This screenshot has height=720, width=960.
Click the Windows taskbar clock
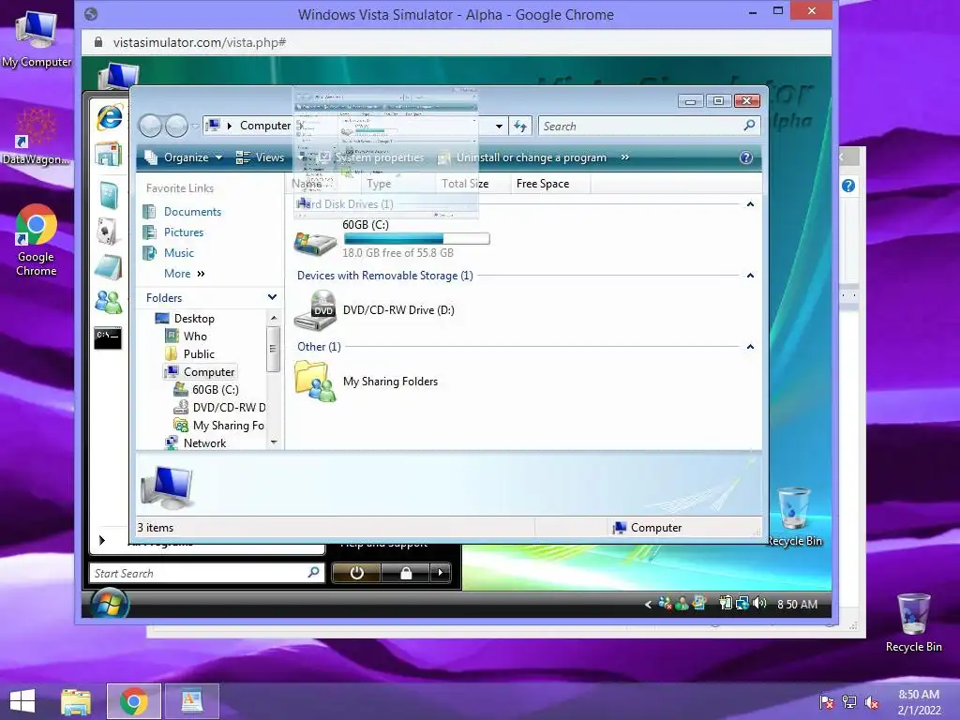919,702
